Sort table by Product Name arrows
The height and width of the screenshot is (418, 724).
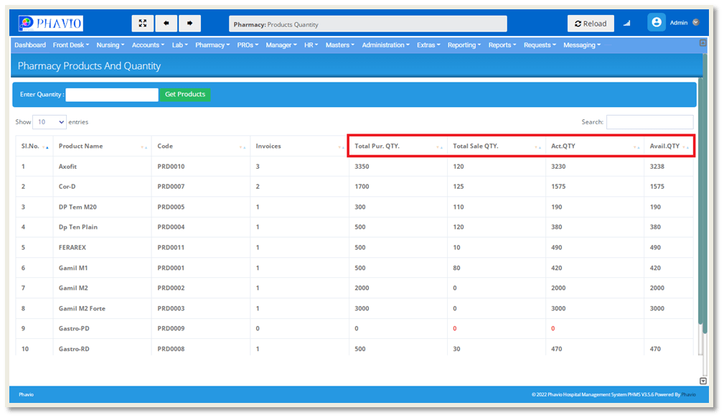(x=144, y=147)
